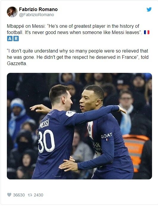Open the embedded match photo
Image resolution: width=158 pixels, height=206 pixels.
click(x=79, y=126)
